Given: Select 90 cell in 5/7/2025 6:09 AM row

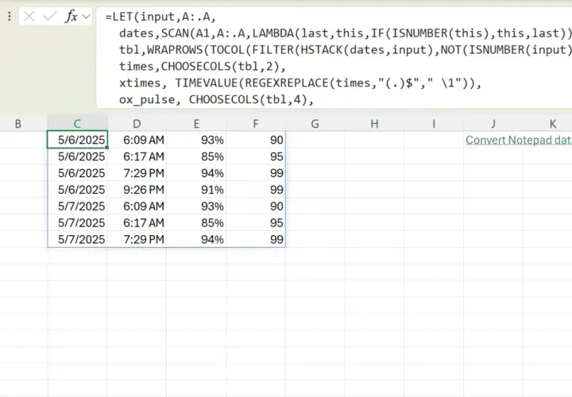Looking at the screenshot, I should tap(256, 206).
